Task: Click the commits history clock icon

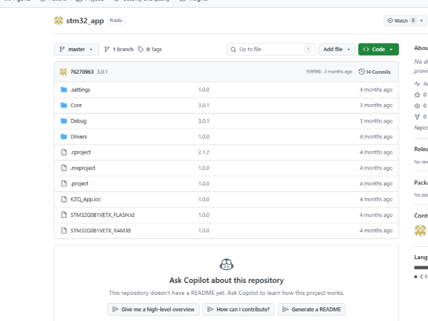Action: pyautogui.click(x=361, y=72)
